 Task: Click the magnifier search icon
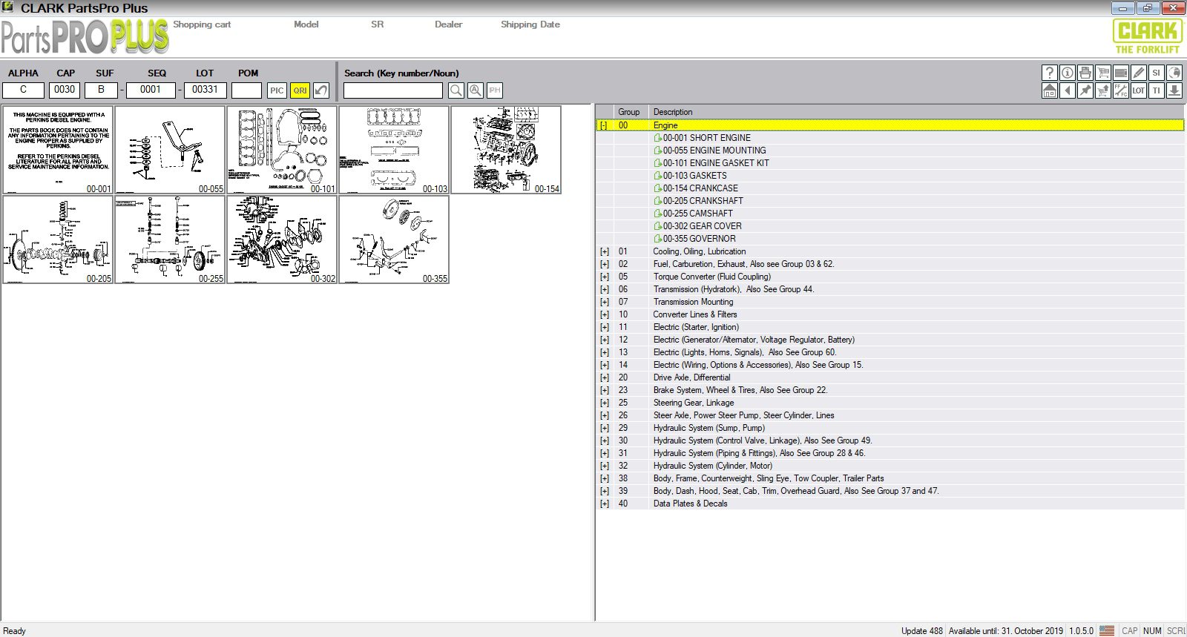coord(456,90)
